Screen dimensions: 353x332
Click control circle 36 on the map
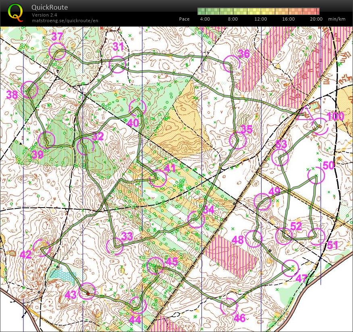(232, 63)
